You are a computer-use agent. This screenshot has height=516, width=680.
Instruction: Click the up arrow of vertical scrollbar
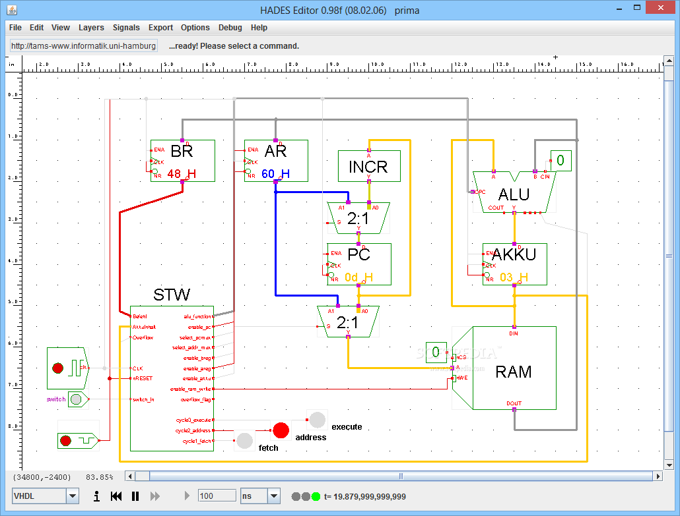[669, 61]
